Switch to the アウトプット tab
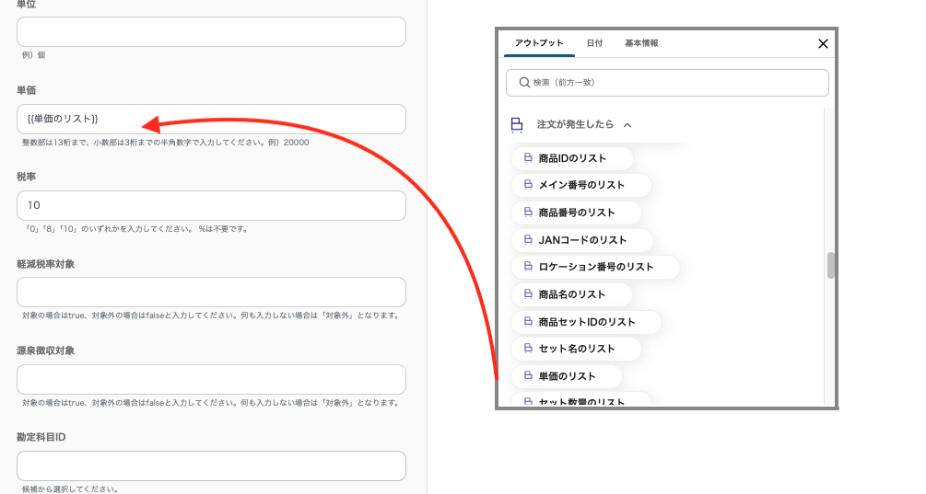The height and width of the screenshot is (494, 926). (539, 43)
